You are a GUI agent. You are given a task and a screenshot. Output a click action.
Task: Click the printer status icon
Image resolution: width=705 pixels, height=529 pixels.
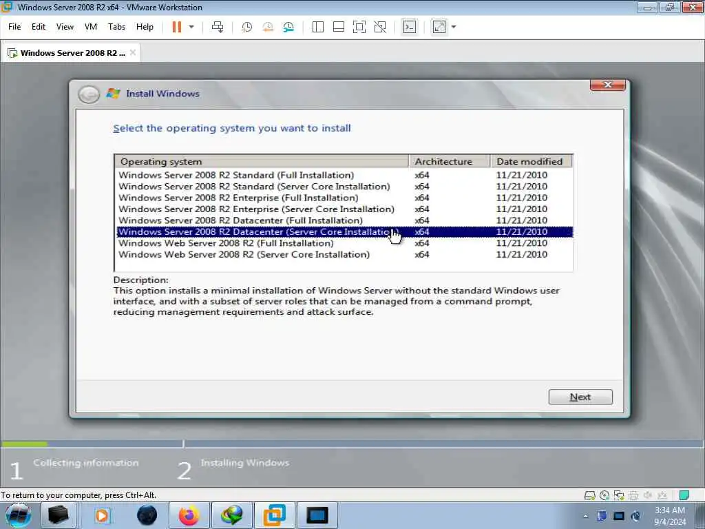(633, 496)
